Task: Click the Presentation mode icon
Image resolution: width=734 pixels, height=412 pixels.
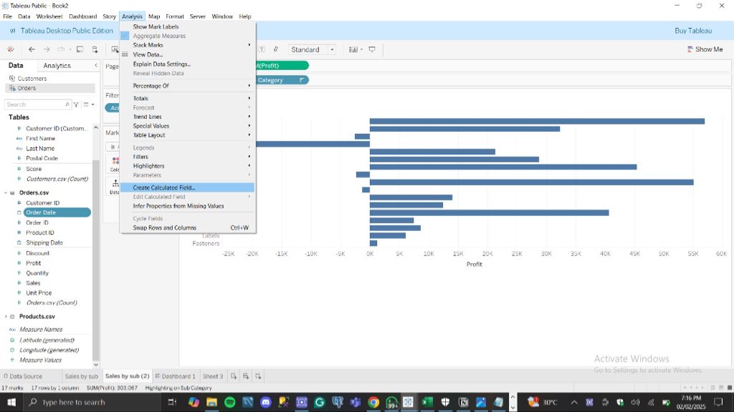Action: coord(372,49)
